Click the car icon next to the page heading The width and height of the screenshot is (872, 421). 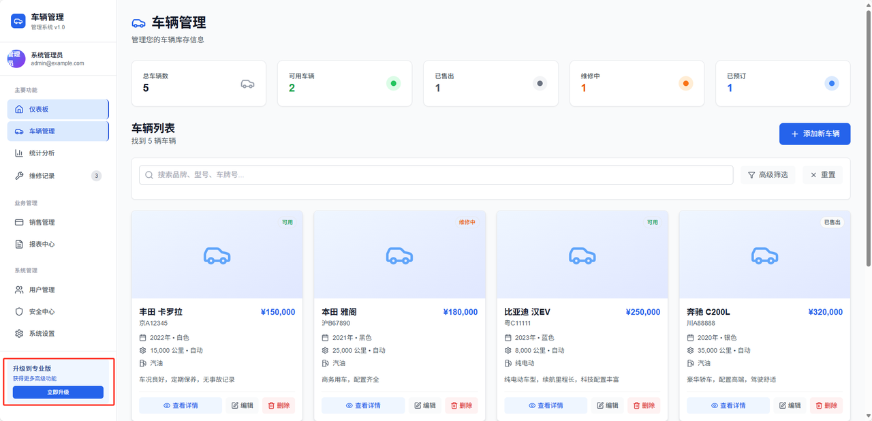138,23
